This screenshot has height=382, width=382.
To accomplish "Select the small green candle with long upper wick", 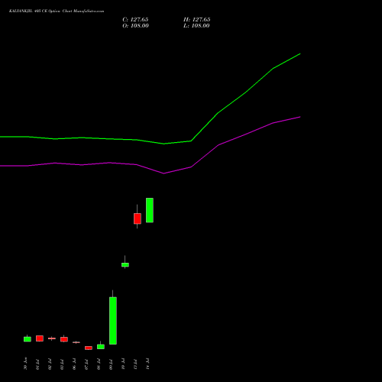I will pos(125,264).
